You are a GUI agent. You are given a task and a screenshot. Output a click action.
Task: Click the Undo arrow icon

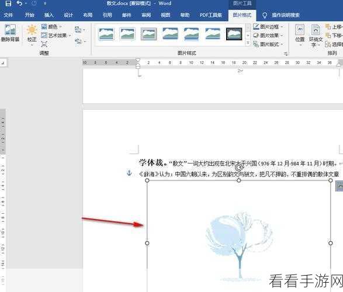pos(19,4)
